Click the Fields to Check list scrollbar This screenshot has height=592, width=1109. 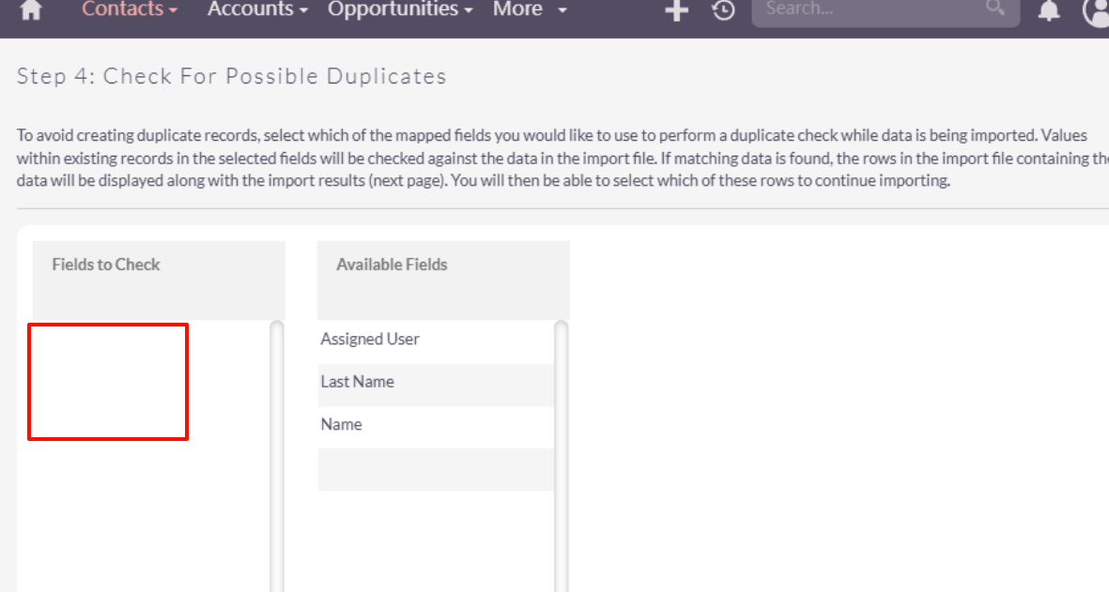277,450
